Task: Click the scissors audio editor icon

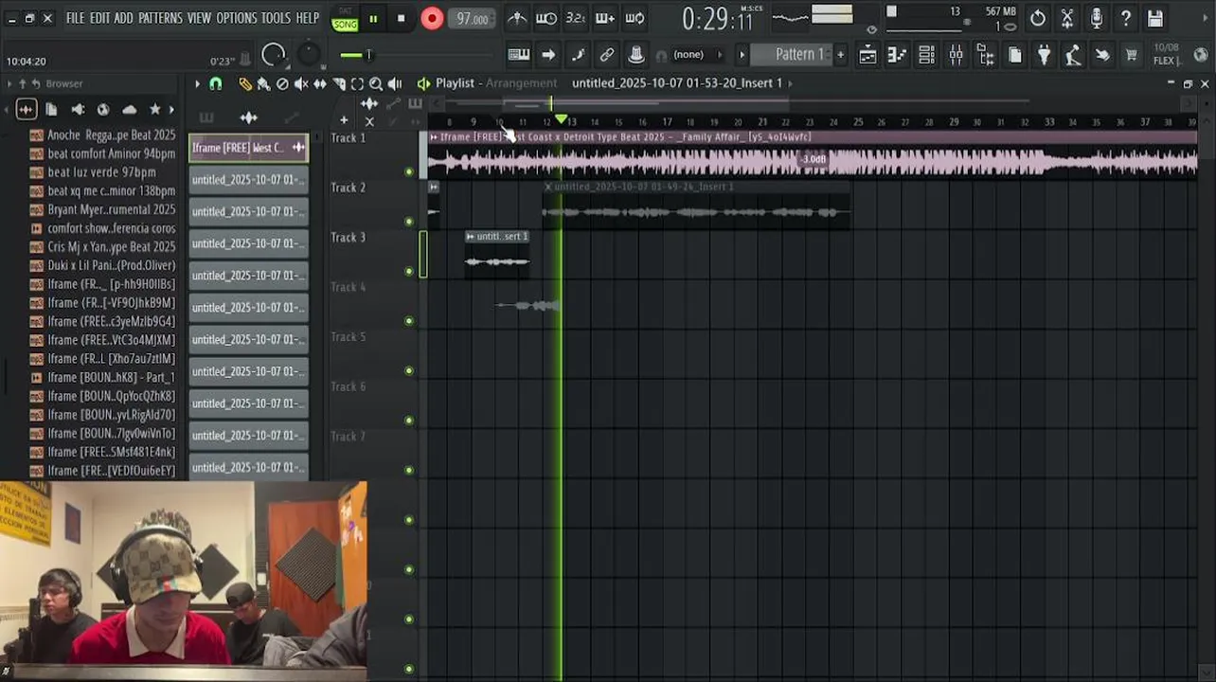Action: [1067, 18]
